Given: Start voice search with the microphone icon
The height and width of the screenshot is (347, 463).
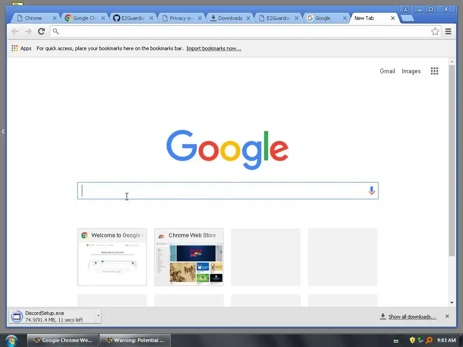Looking at the screenshot, I should tap(372, 191).
